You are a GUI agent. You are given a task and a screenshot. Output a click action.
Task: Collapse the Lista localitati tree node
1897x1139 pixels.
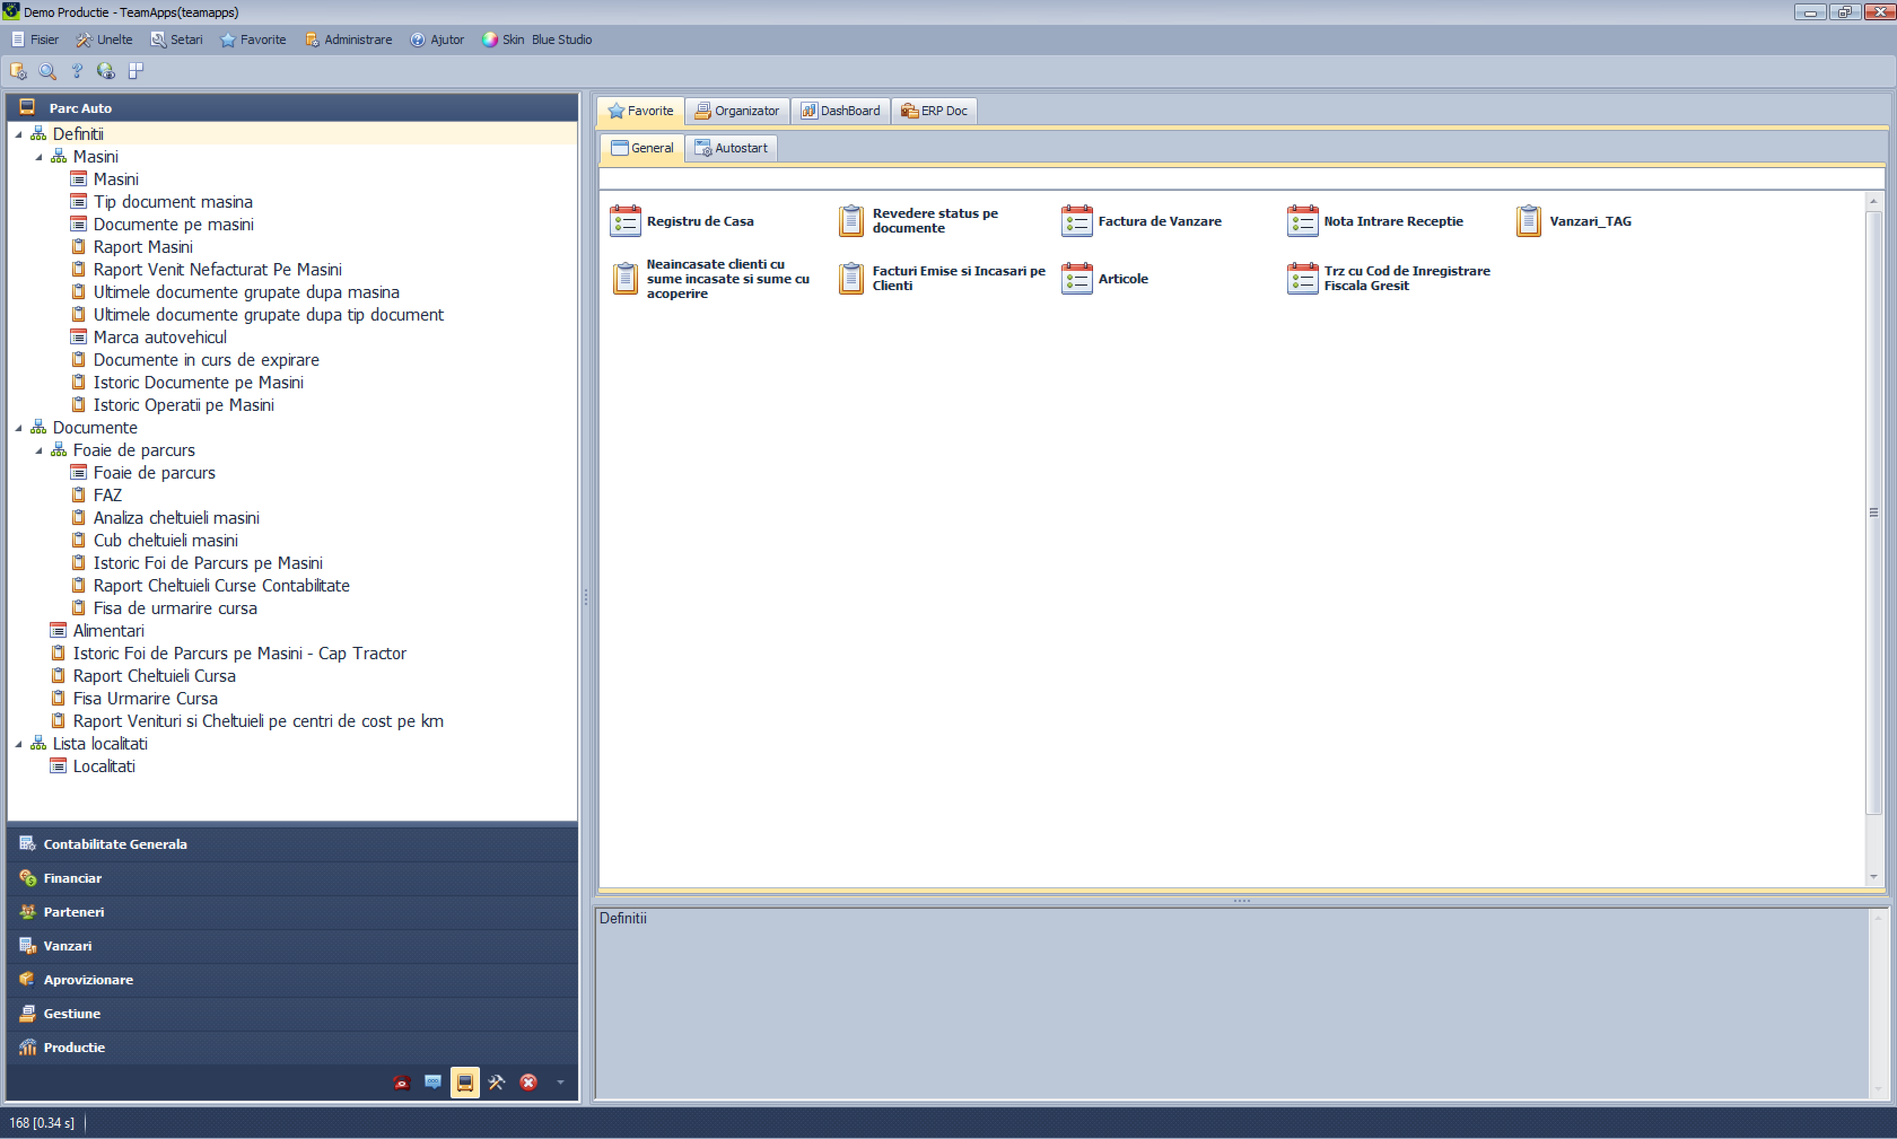19,744
